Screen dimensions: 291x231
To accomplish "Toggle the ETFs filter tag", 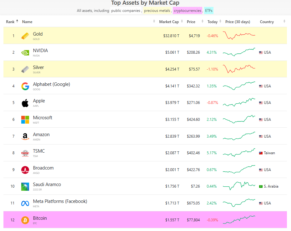I will [x=209, y=11].
